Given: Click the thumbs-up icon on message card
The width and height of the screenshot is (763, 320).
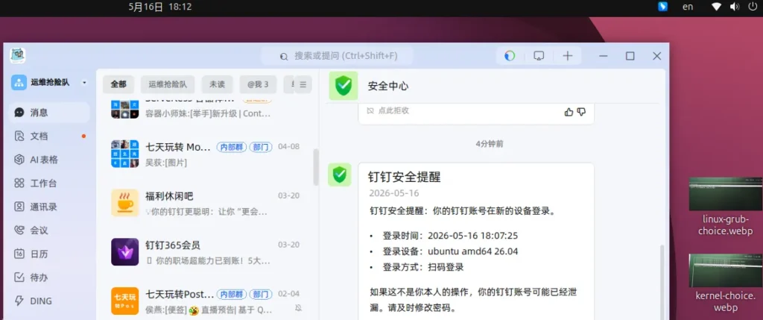Looking at the screenshot, I should (x=569, y=112).
